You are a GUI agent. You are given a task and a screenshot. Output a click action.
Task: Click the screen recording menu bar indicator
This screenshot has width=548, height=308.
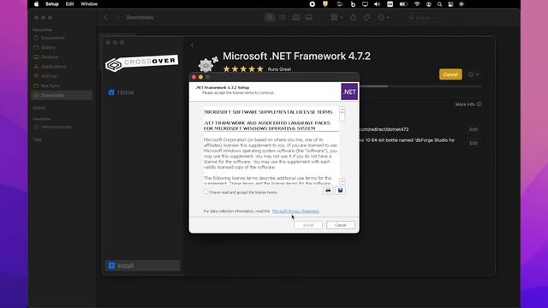pyautogui.click(x=313, y=4)
